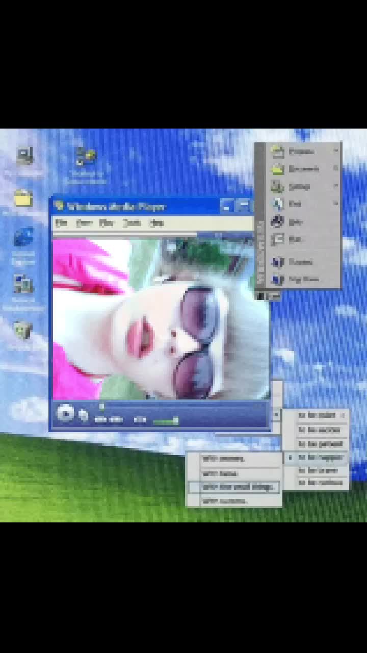Viewport: 367px width, 653px height.
Task: Click the Help icon in the Start menu
Action: coord(278,221)
